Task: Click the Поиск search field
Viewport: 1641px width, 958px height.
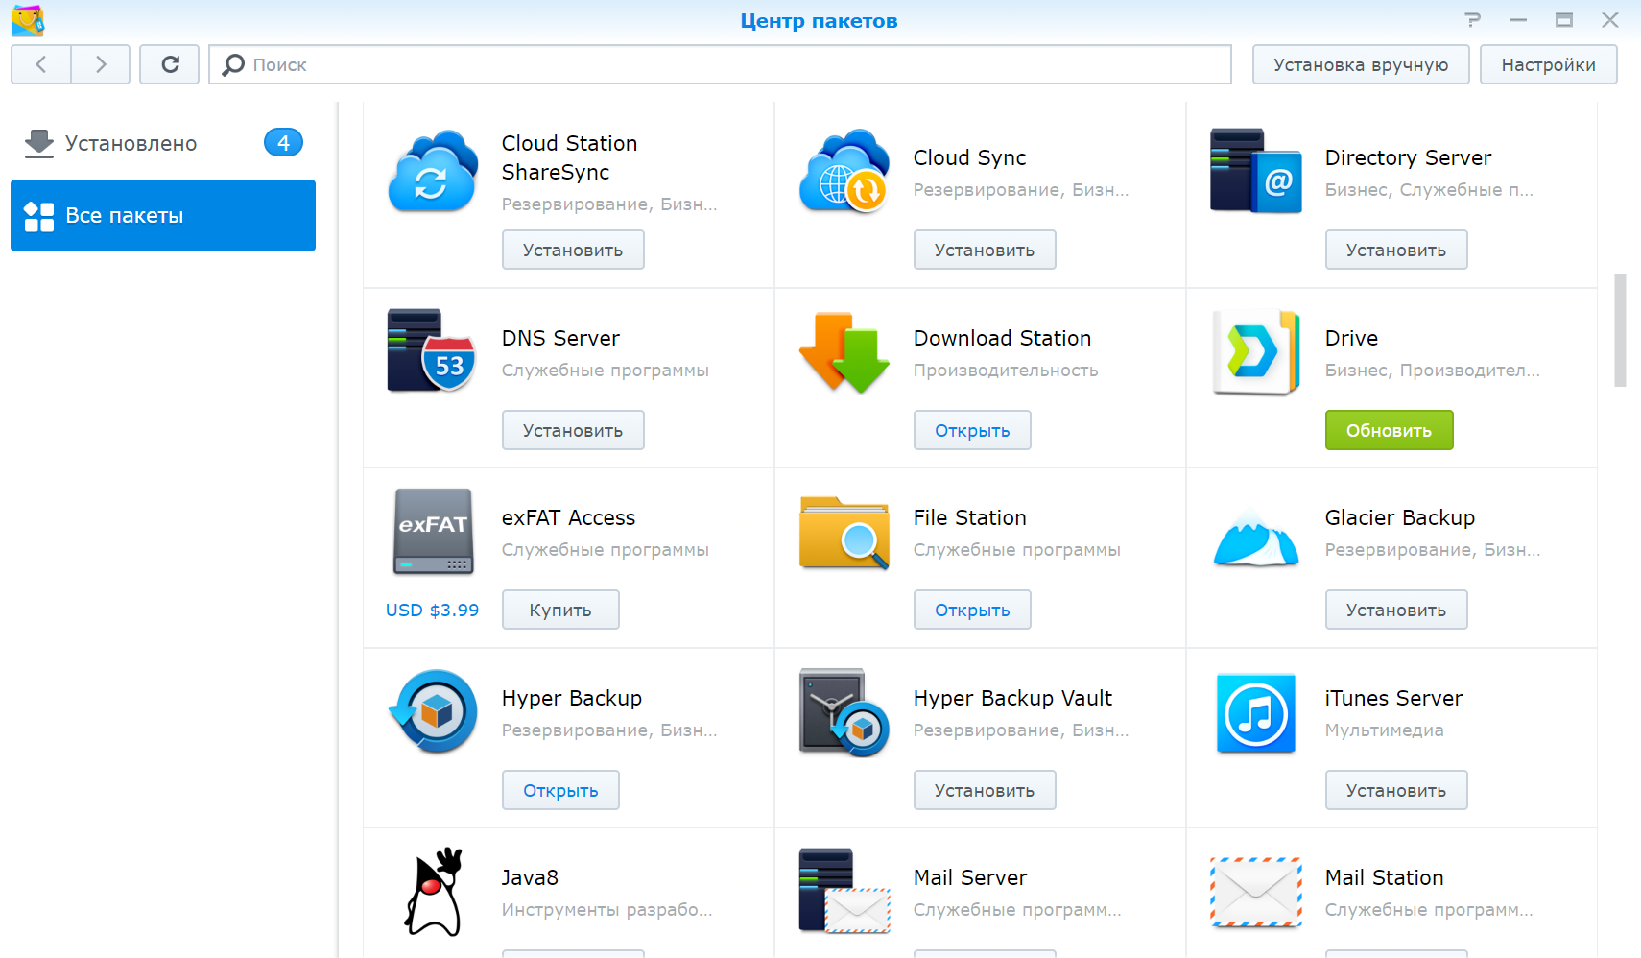Action: [x=720, y=64]
